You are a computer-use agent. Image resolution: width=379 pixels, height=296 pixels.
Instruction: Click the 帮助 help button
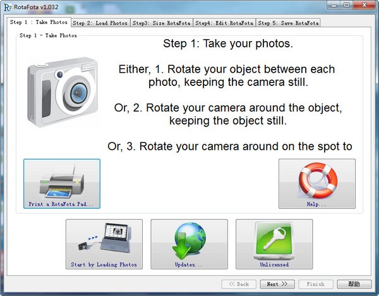[x=354, y=284]
